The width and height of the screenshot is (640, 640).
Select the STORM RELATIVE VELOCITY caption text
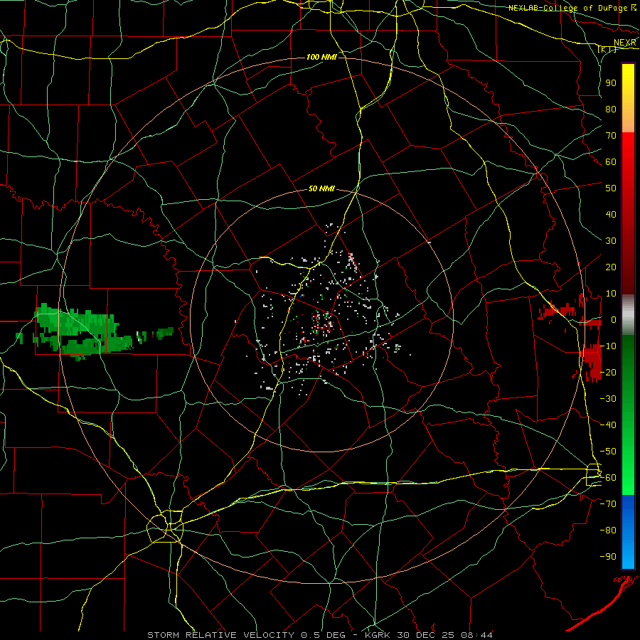tap(220, 635)
